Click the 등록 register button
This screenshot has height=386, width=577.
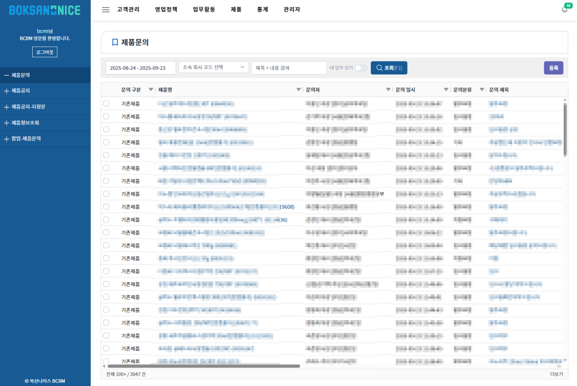(x=553, y=68)
